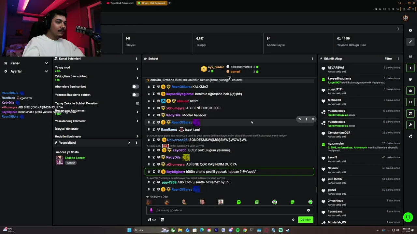This screenshot has width=417, height=234.
Task: Select first emote in Takipçilere Özel row
Action: coord(149,202)
